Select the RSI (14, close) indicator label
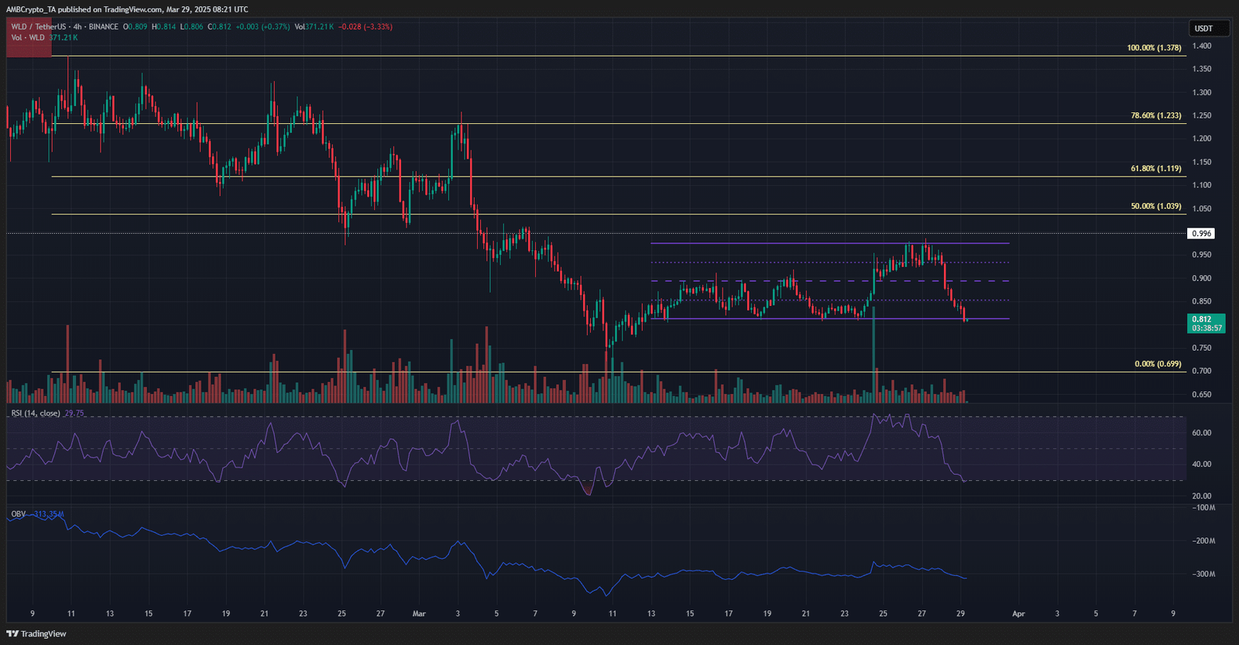The image size is (1239, 645). [36, 413]
